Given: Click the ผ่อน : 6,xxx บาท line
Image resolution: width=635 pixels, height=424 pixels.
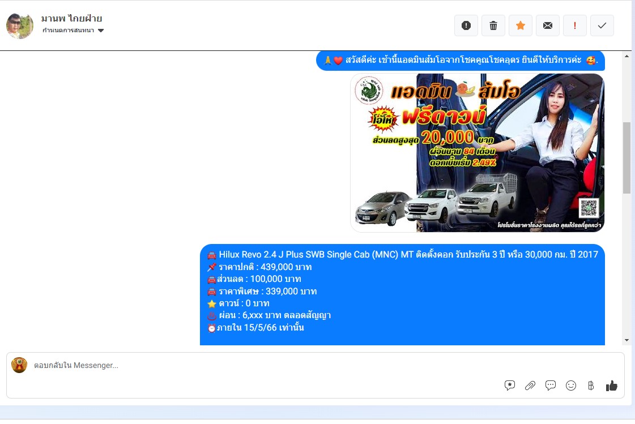Looking at the screenshot, I should tap(269, 315).
